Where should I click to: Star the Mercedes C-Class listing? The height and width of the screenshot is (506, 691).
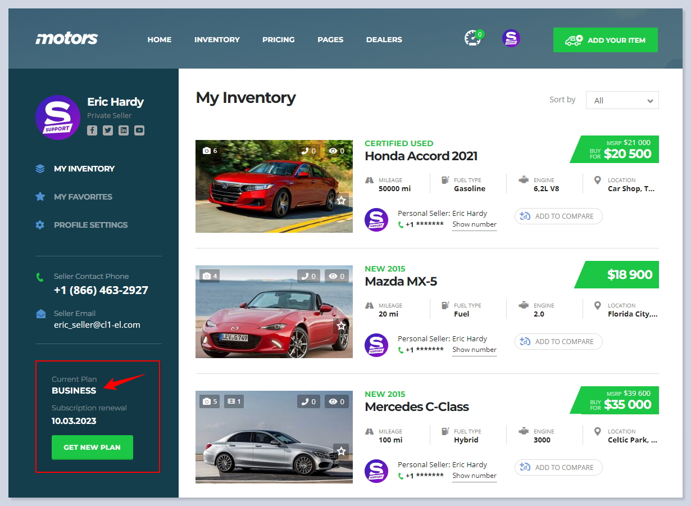341,451
